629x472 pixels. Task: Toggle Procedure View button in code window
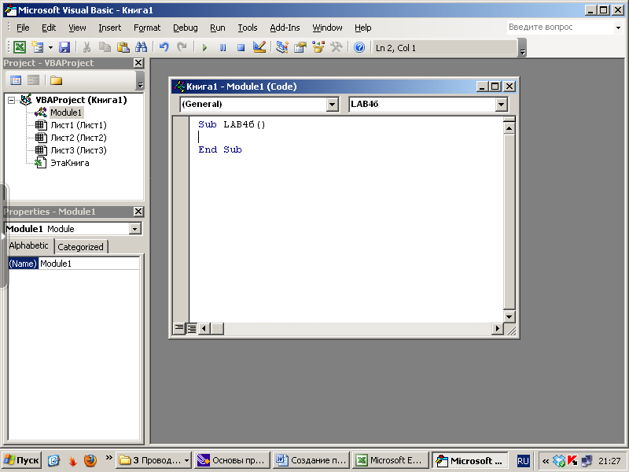tap(179, 329)
